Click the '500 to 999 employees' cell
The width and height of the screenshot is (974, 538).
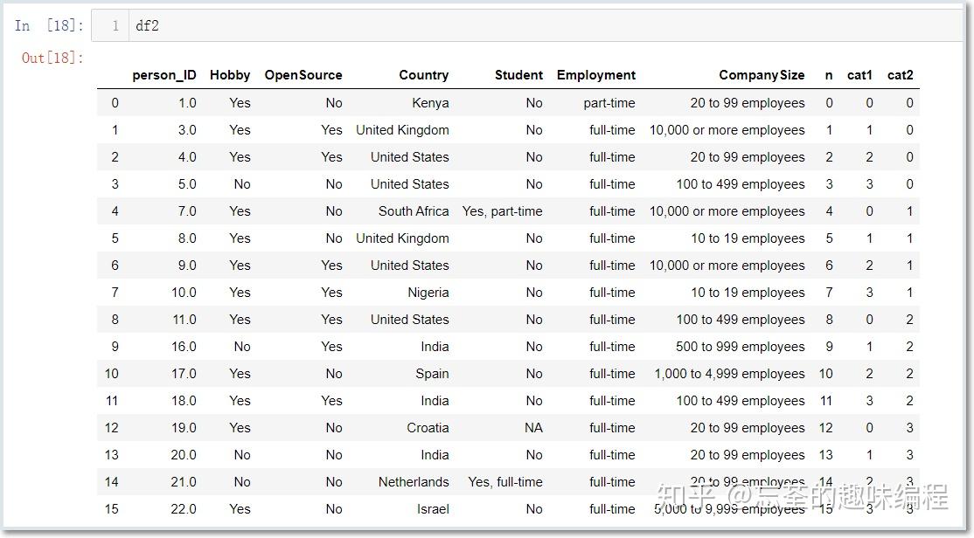point(740,346)
